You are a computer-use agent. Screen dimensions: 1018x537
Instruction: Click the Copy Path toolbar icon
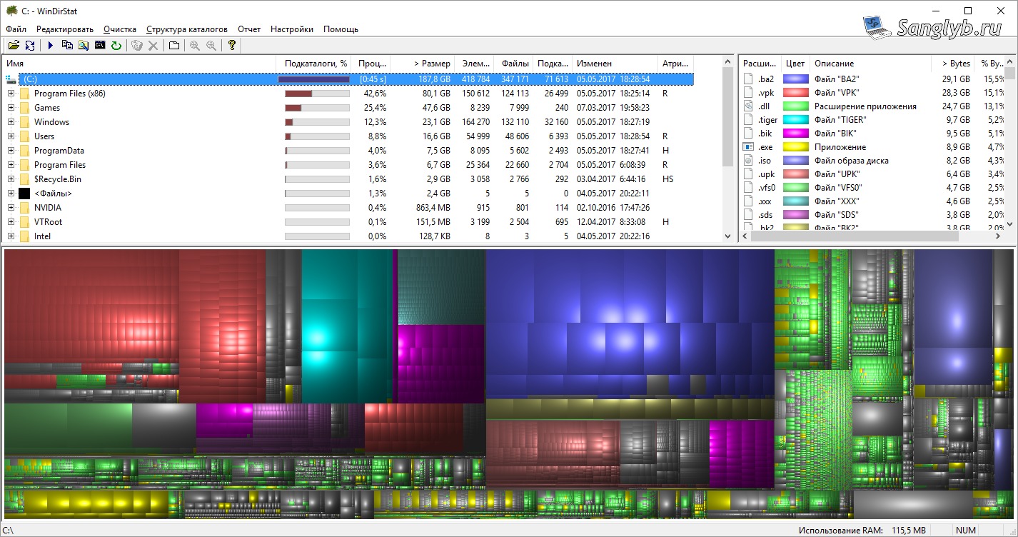click(67, 46)
